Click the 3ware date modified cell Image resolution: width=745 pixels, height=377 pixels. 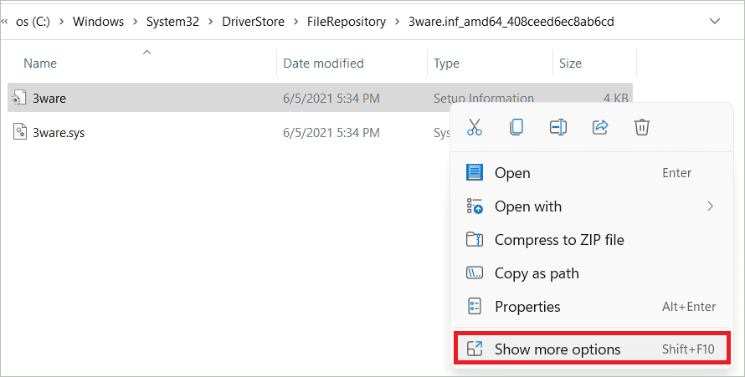pos(331,99)
